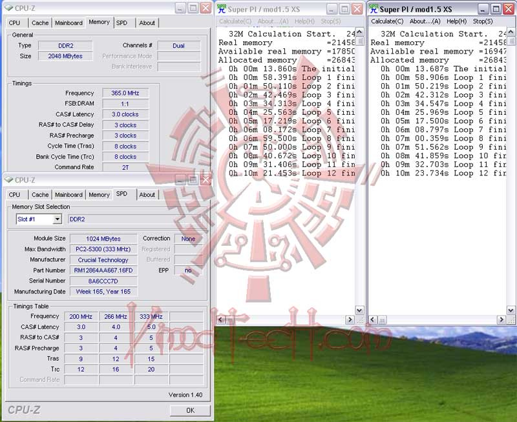517x422 pixels.
Task: Open Calculate(C) menu in right Super PI window
Action: point(386,21)
